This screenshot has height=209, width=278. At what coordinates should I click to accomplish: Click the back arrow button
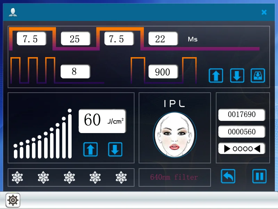coord(228,176)
